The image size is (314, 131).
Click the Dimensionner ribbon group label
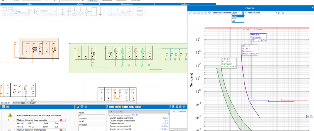click(127, 4)
